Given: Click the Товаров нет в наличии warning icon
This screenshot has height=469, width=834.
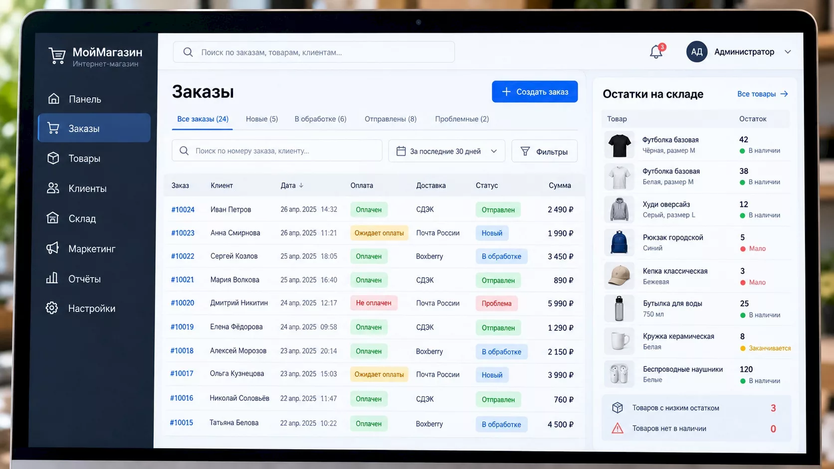Looking at the screenshot, I should pyautogui.click(x=618, y=428).
